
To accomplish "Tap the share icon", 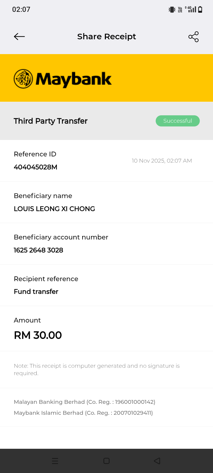I will point(193,37).
